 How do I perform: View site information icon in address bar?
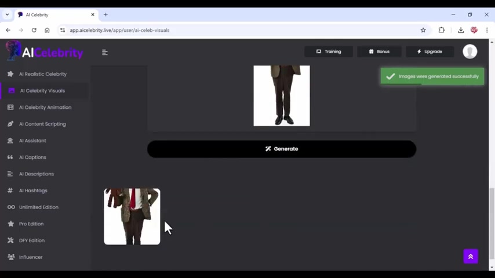click(x=63, y=30)
